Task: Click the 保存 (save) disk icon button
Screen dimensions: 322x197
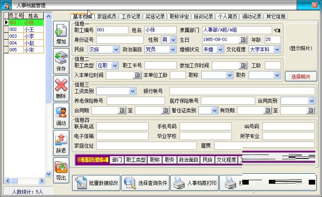Action: point(61,61)
